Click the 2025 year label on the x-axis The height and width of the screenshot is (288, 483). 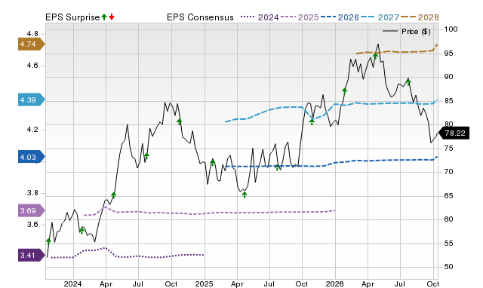[x=204, y=283]
